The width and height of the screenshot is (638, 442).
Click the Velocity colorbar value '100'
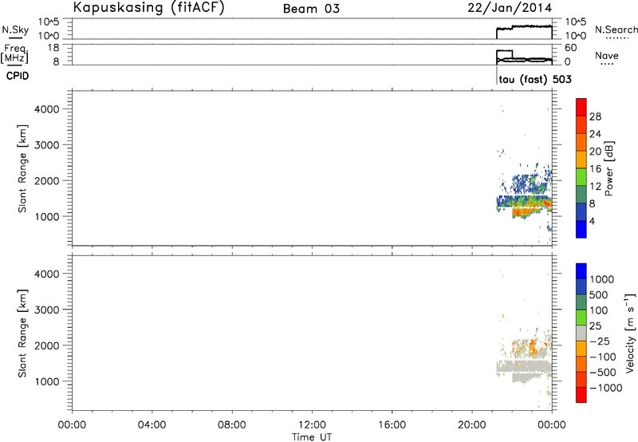coord(599,310)
